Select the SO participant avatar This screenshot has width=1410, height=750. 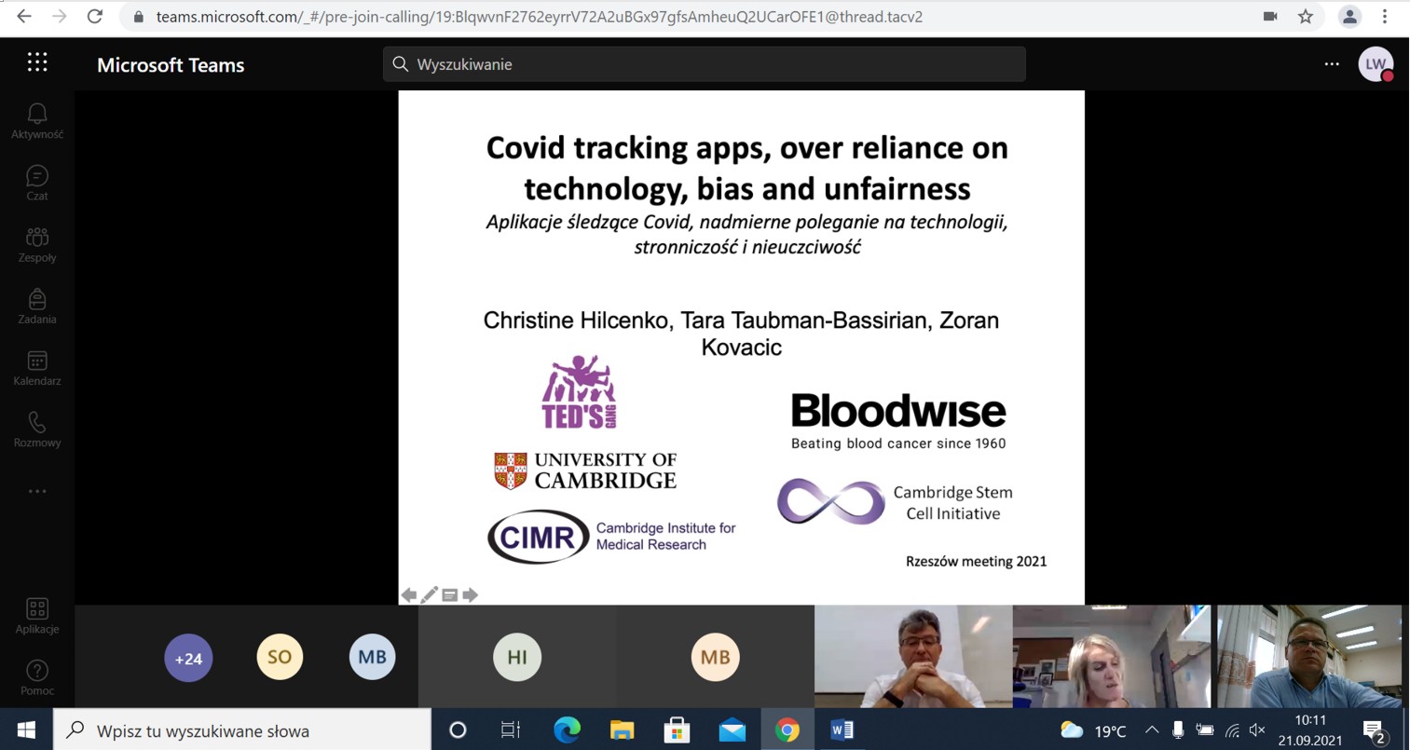pyautogui.click(x=280, y=657)
